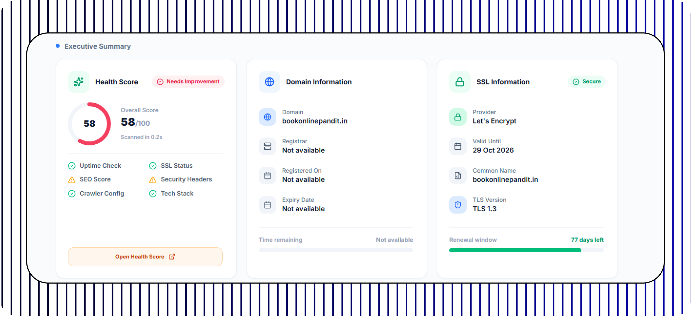The width and height of the screenshot is (691, 316).
Task: Click the Domain Information globe icon
Action: [269, 82]
